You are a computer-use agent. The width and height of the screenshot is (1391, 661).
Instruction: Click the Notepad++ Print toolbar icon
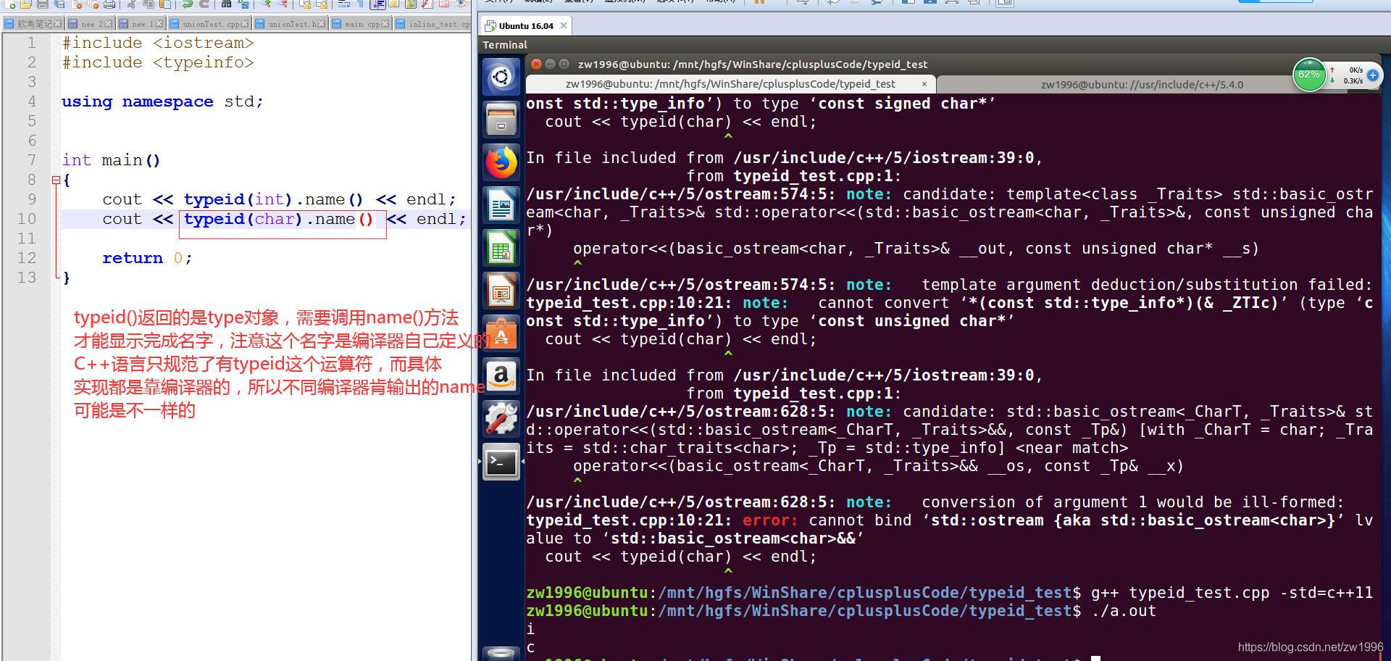[x=109, y=4]
